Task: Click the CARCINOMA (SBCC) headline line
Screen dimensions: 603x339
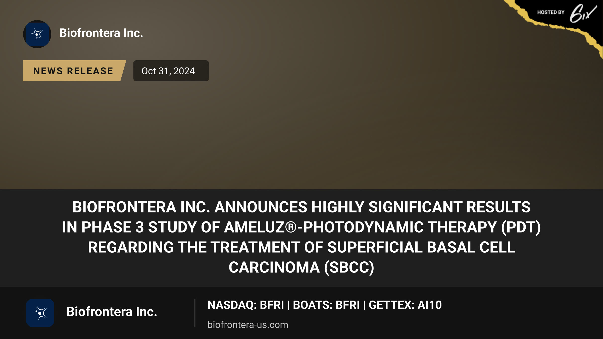Action: (x=301, y=267)
